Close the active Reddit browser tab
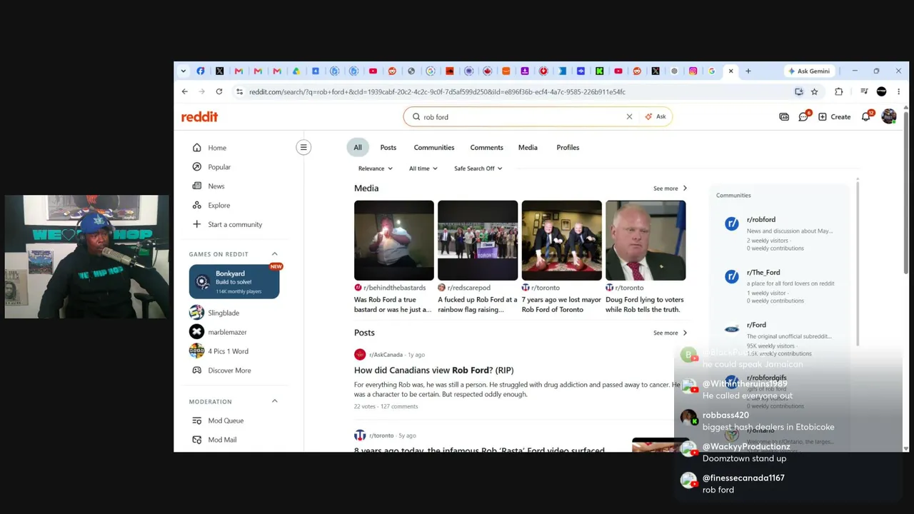 point(730,71)
